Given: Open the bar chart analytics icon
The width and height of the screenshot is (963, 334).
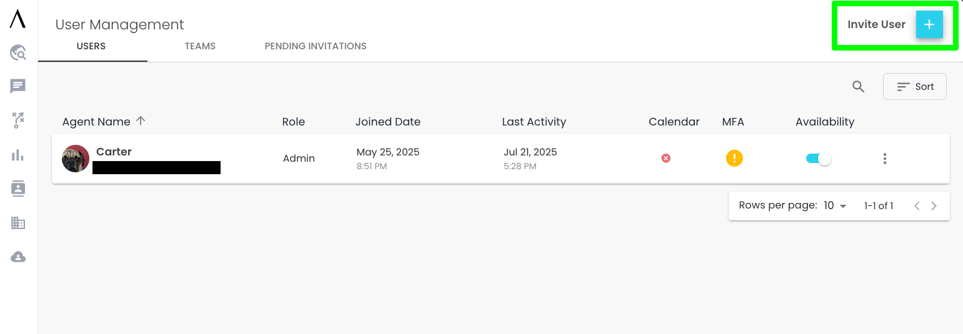Looking at the screenshot, I should tap(18, 155).
